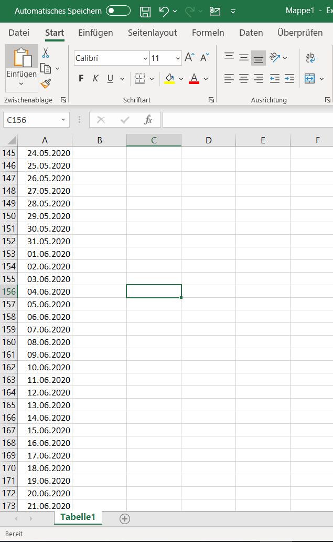Open the Zwischenablage dialog launcher
This screenshot has height=542, width=333.
(63, 100)
